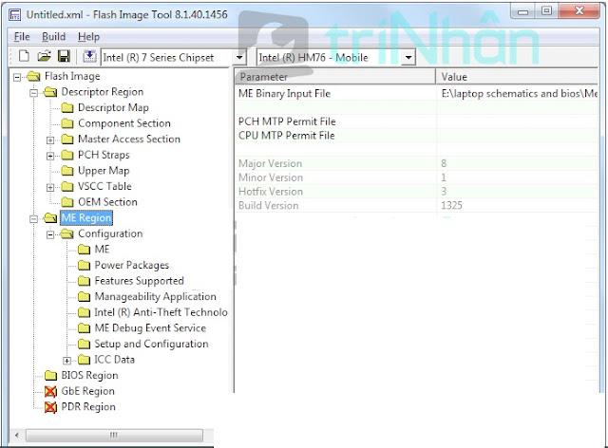
Task: Click the disabled PDR Region crossed icon
Action: click(50, 407)
